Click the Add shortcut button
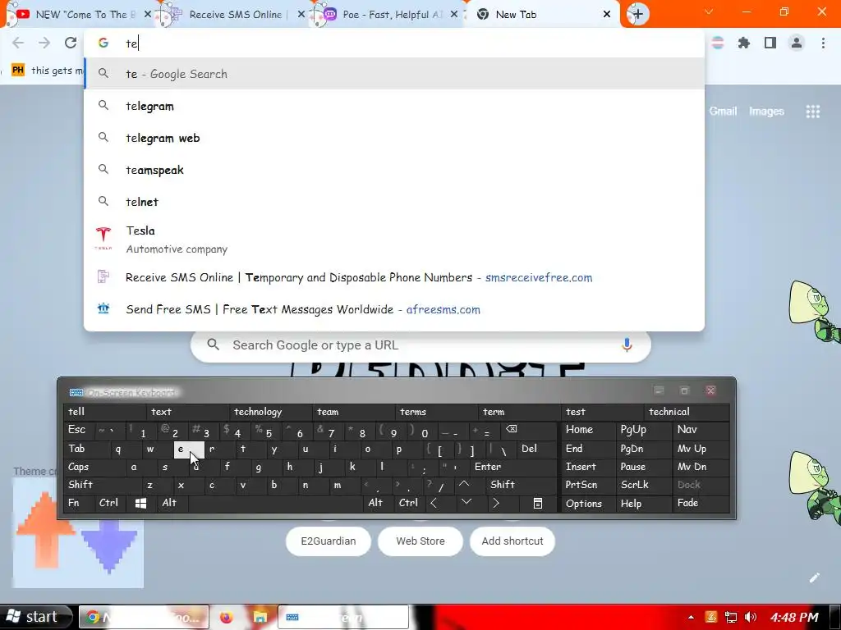Viewport: 841px width, 630px height. [512, 541]
